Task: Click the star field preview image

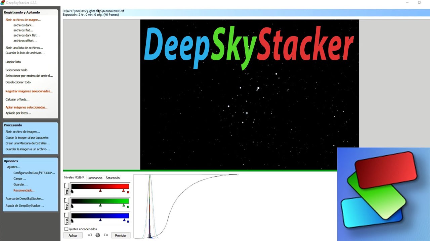Action: pyautogui.click(x=249, y=95)
